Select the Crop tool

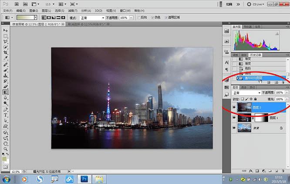[x=6, y=52]
